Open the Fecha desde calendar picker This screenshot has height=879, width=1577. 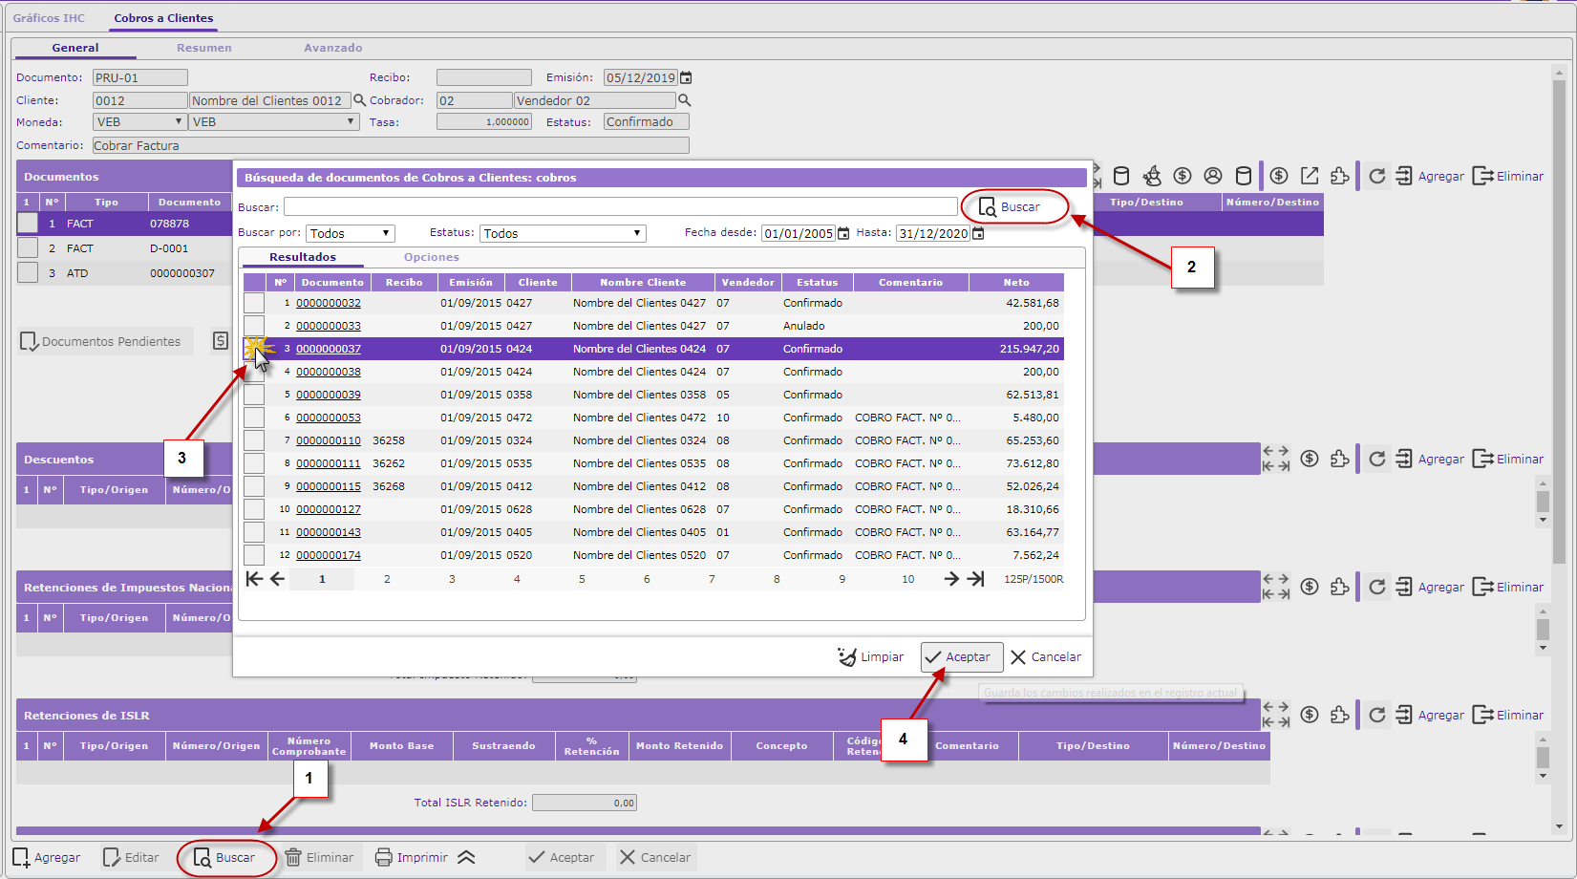click(843, 233)
